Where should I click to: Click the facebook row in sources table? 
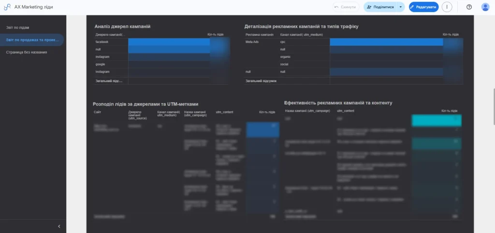161,42
